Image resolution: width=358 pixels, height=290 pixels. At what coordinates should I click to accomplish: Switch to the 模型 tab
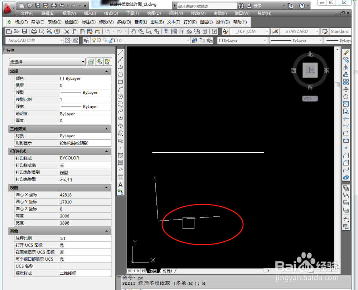(153, 271)
